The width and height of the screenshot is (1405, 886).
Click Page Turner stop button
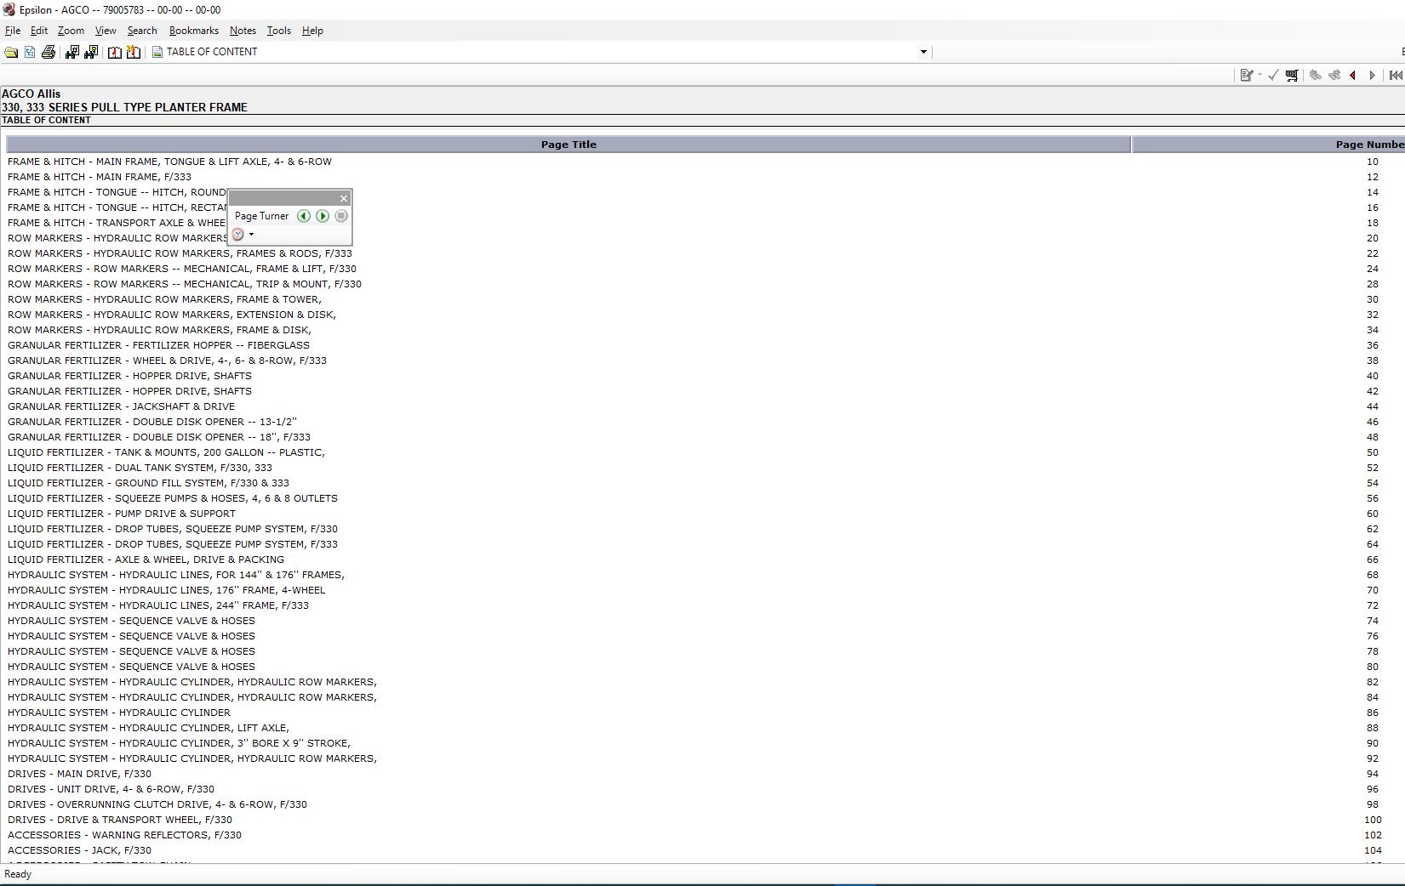click(x=341, y=216)
